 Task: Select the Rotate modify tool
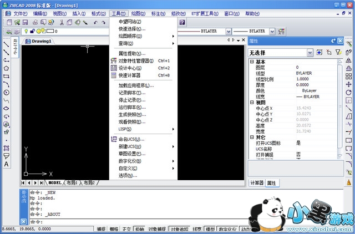coord(349,93)
